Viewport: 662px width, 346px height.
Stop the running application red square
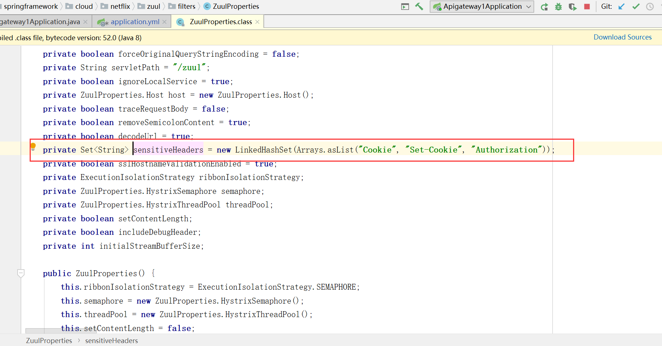pos(587,7)
